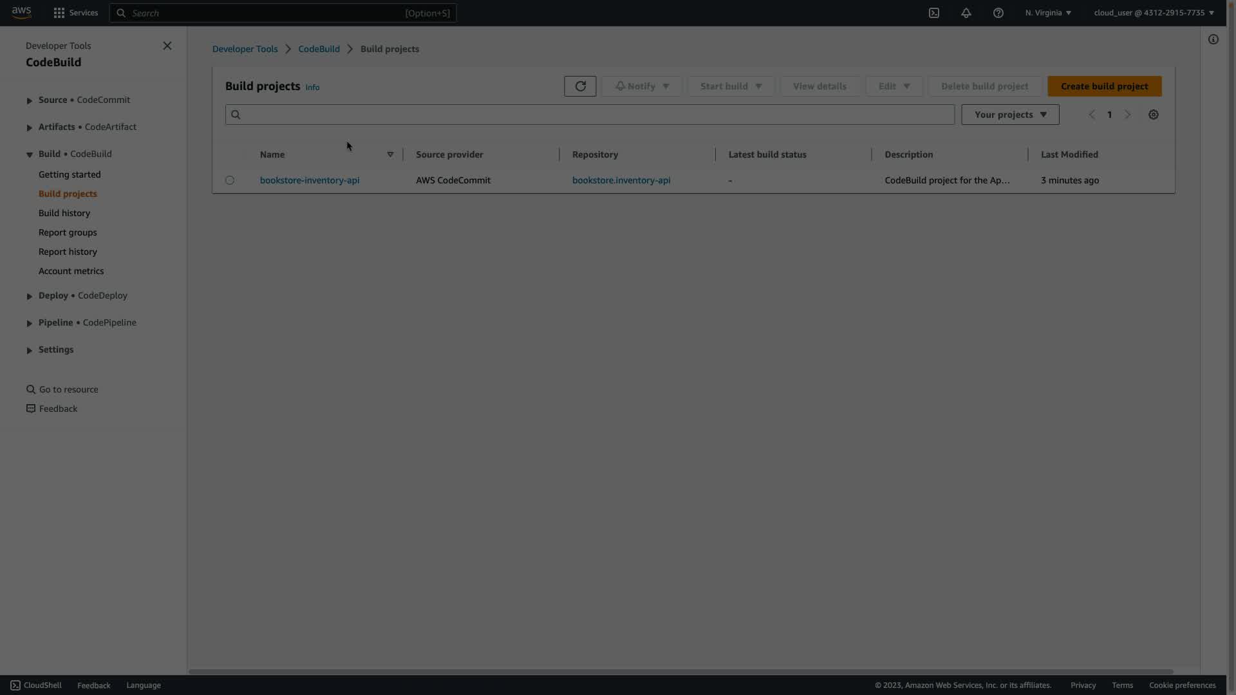The image size is (1236, 695).
Task: Open Report groups in sidebar
Action: click(68, 232)
